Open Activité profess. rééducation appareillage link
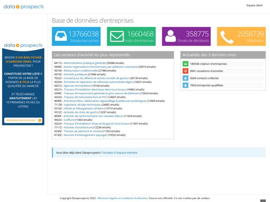Screen dimensions: 270x202 click(105, 101)
